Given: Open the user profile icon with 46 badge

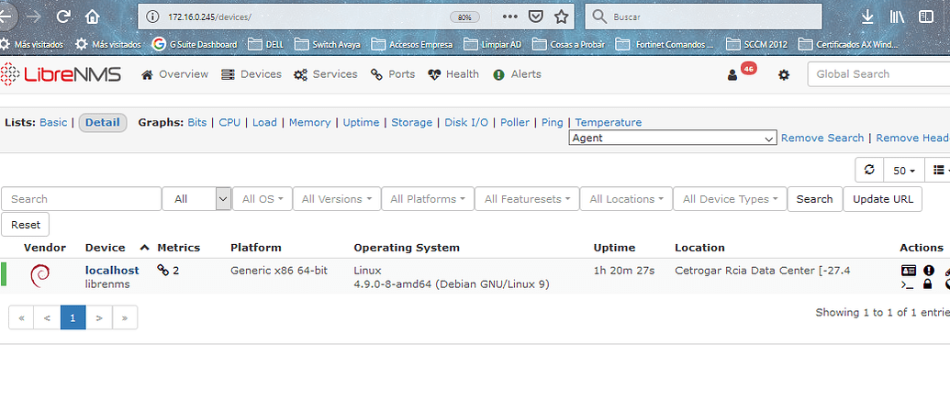Looking at the screenshot, I should [x=732, y=75].
